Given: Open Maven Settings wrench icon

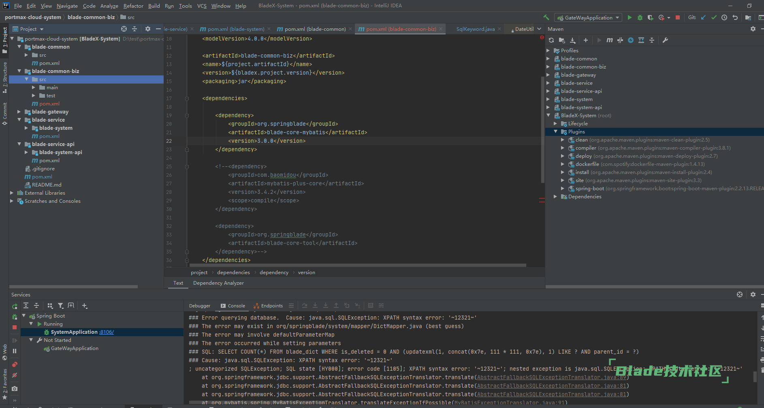Looking at the screenshot, I should pyautogui.click(x=665, y=40).
